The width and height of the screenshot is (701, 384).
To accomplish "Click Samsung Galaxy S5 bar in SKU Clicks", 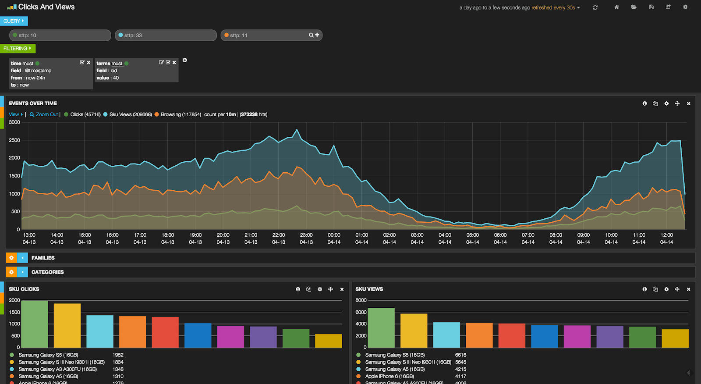I will [x=35, y=324].
